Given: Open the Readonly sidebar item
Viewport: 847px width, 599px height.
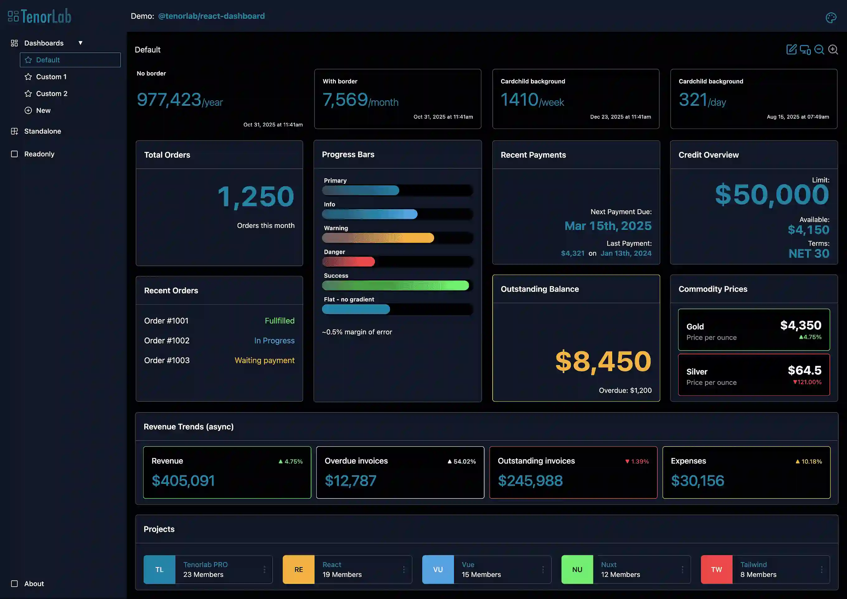Looking at the screenshot, I should tap(39, 154).
